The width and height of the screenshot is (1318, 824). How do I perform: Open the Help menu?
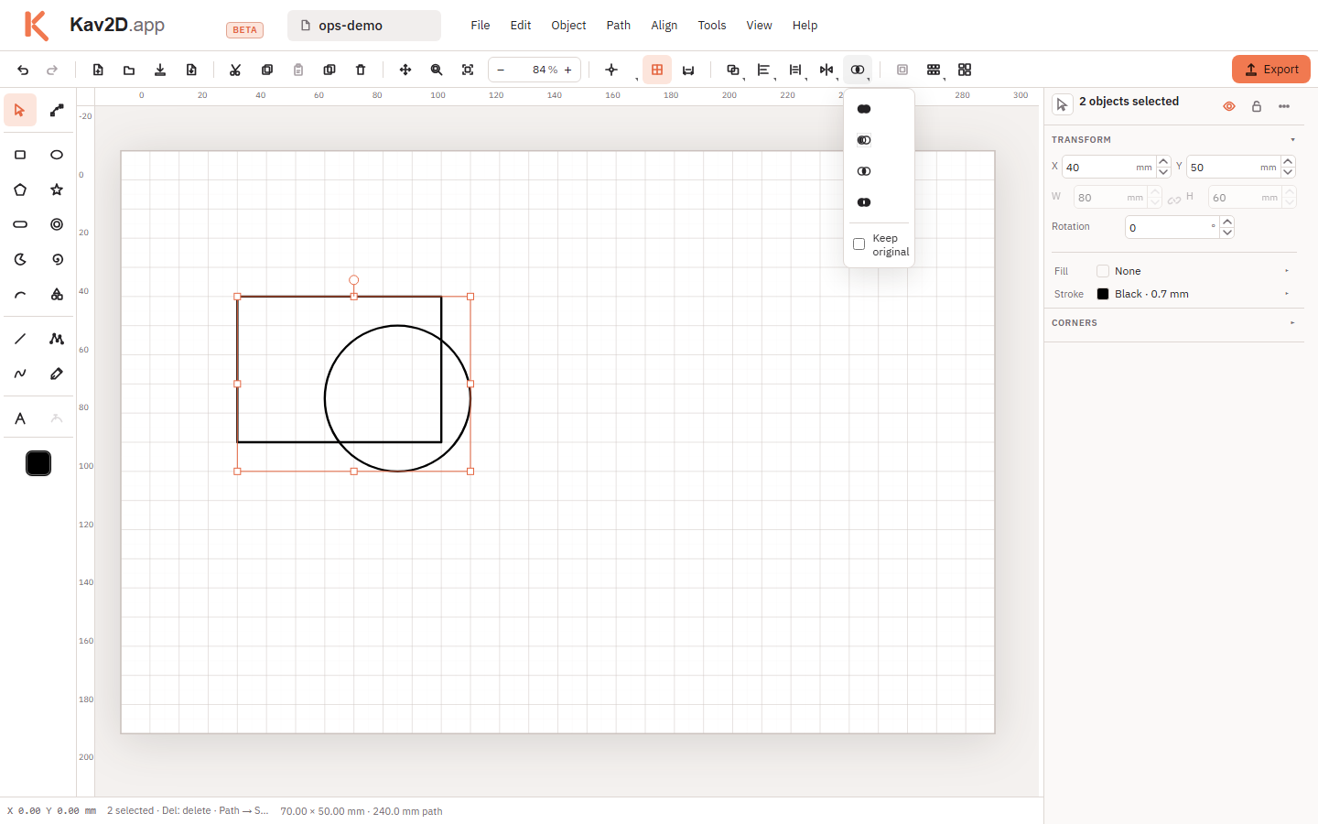coord(805,26)
